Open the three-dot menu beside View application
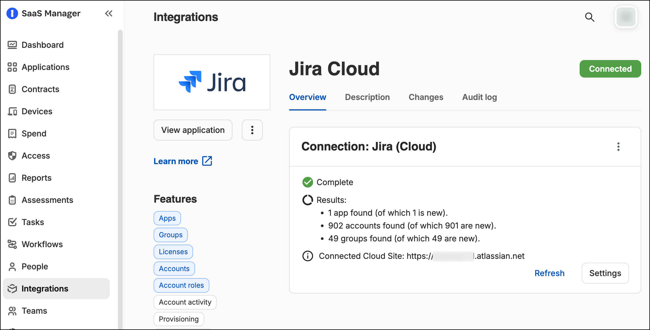 (252, 130)
